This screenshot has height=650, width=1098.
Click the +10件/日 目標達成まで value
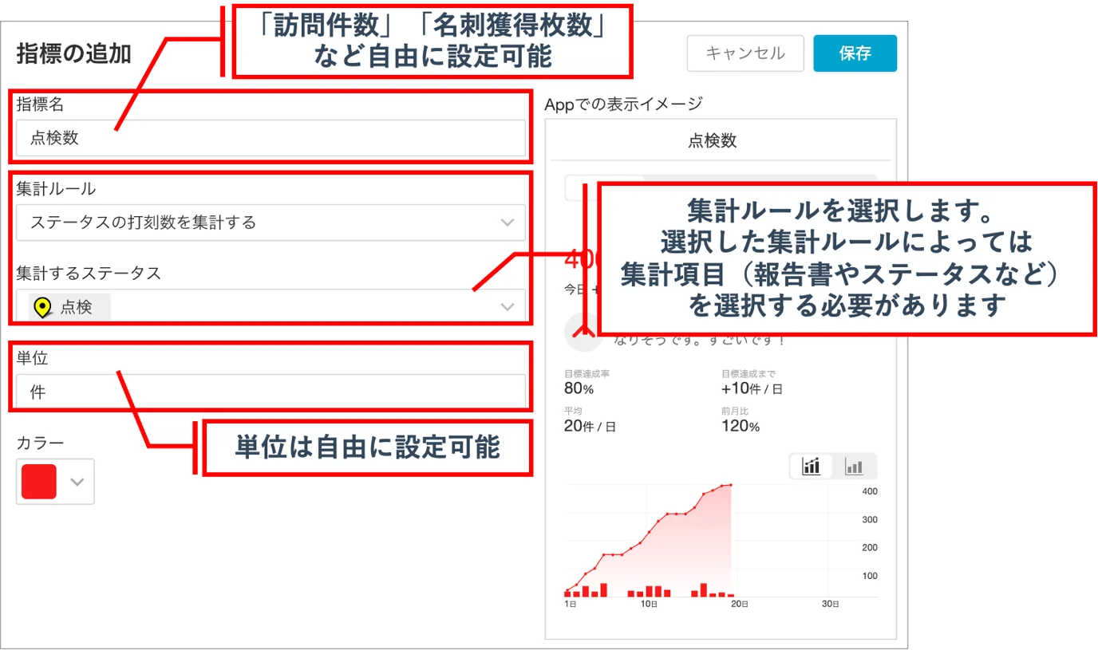click(752, 389)
